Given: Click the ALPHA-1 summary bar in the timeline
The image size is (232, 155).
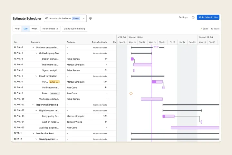Looking at the screenshot, I should coord(148,47).
